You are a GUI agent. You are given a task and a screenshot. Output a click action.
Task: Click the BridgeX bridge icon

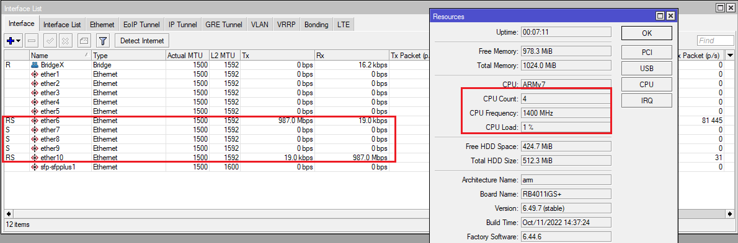35,65
